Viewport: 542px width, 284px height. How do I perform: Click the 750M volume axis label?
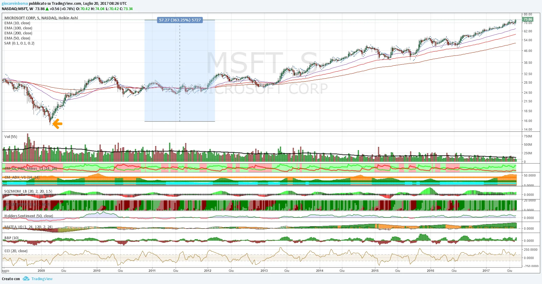(x=528, y=136)
